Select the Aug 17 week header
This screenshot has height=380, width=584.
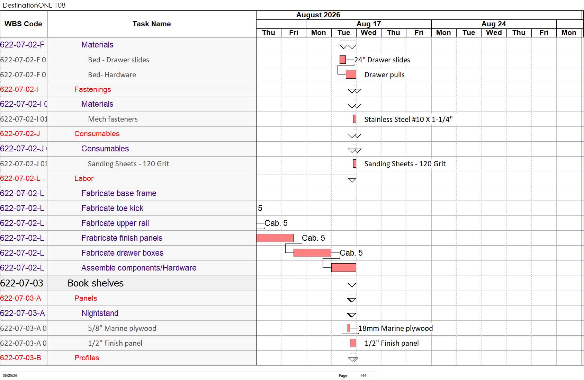pyautogui.click(x=369, y=24)
